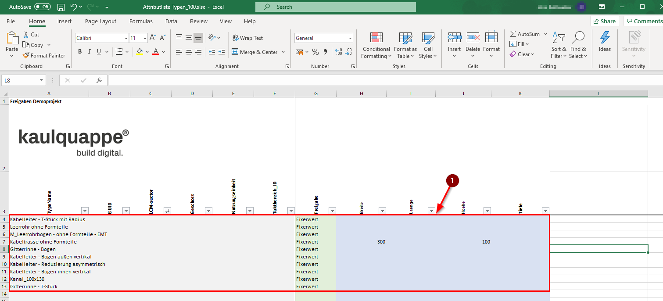Image resolution: width=663 pixels, height=301 pixels.
Task: Switch to the Formulas tab
Action: click(x=141, y=21)
